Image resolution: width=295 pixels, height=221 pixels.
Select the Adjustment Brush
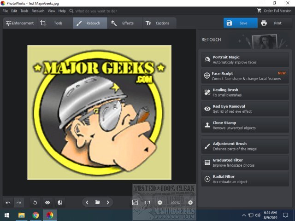click(x=245, y=146)
